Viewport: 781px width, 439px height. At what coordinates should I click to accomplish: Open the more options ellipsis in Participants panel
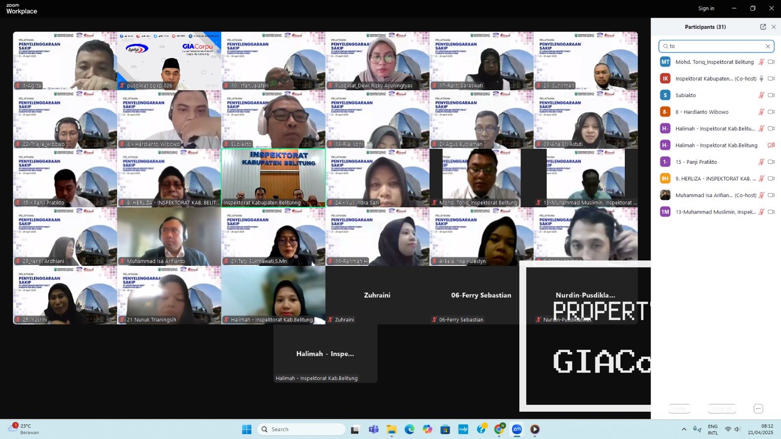(x=758, y=409)
